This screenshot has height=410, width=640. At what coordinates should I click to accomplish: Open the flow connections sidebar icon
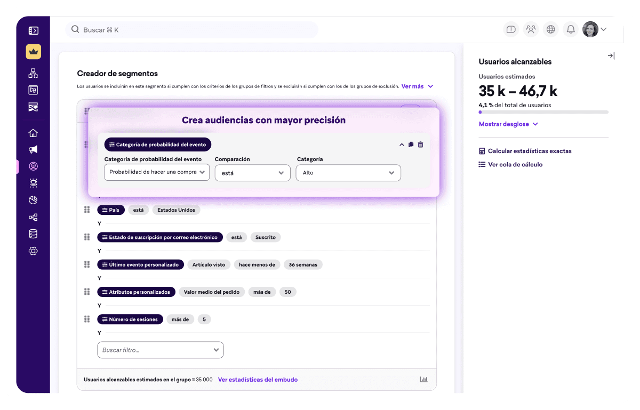(x=33, y=217)
